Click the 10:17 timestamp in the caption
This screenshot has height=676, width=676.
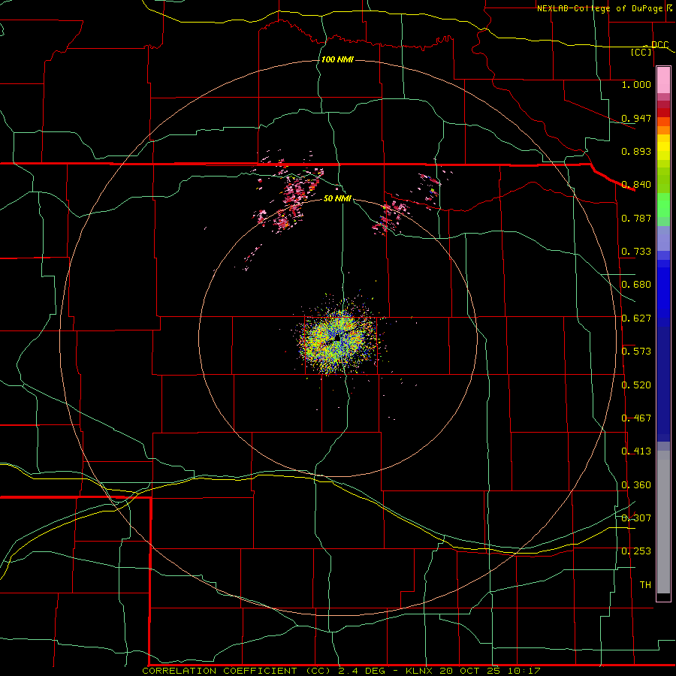(524, 671)
